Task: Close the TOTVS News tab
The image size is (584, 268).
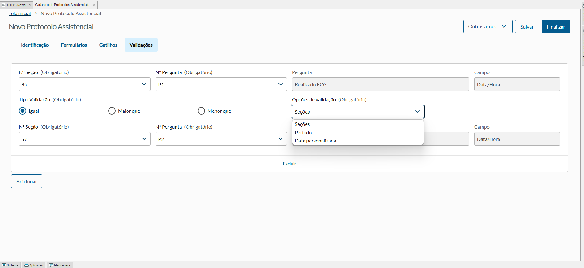Action: point(30,5)
